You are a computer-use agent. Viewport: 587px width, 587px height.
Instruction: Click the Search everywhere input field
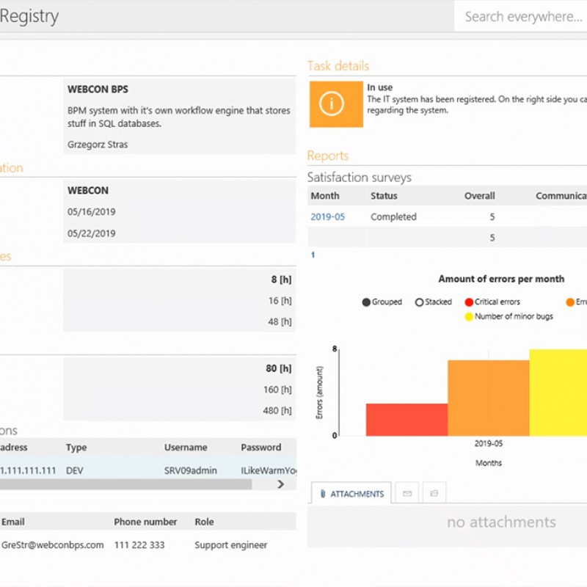click(521, 16)
